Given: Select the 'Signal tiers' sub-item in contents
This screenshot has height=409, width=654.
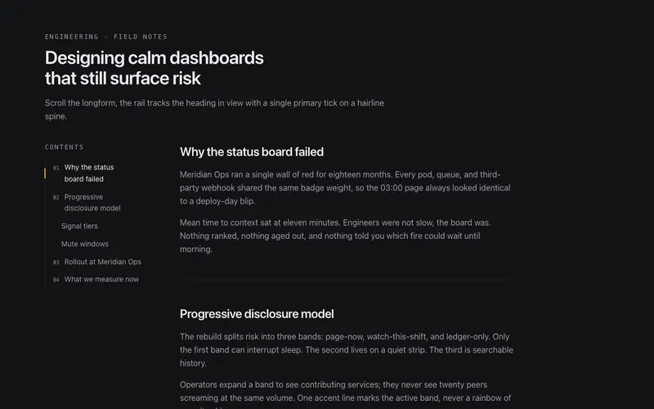Looking at the screenshot, I should (79, 227).
